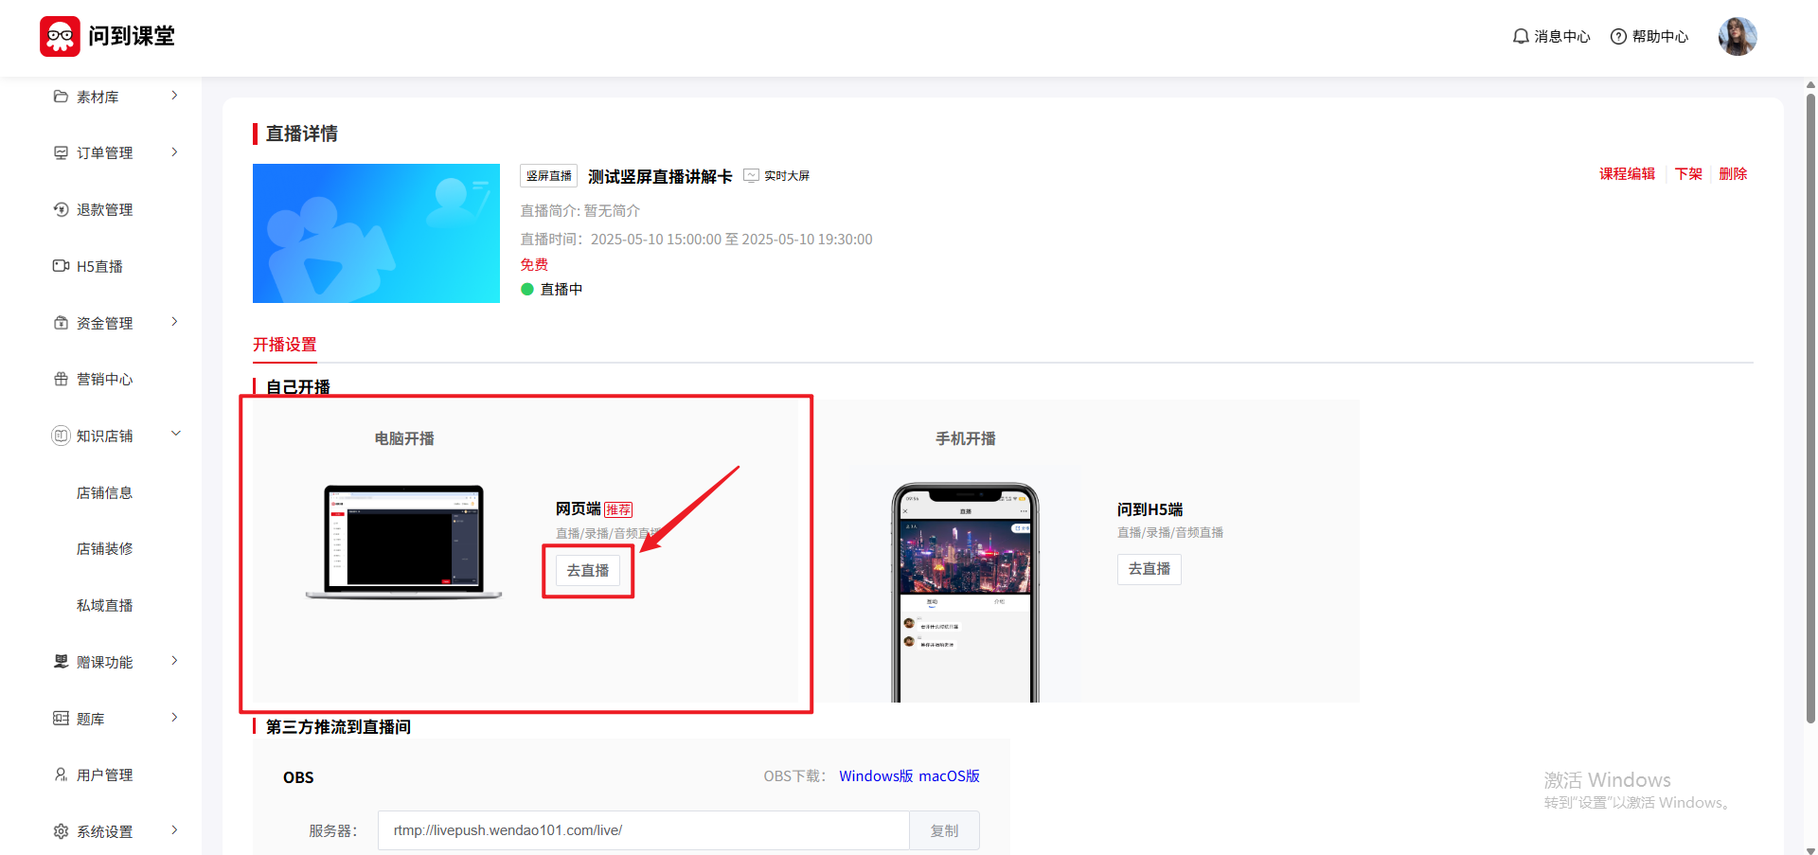Expand the 题库 chevron

(174, 718)
